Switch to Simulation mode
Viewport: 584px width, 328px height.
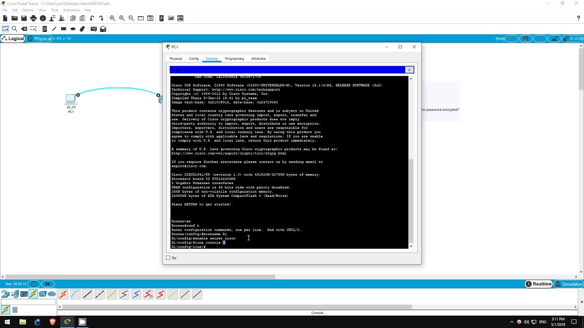coord(568,284)
